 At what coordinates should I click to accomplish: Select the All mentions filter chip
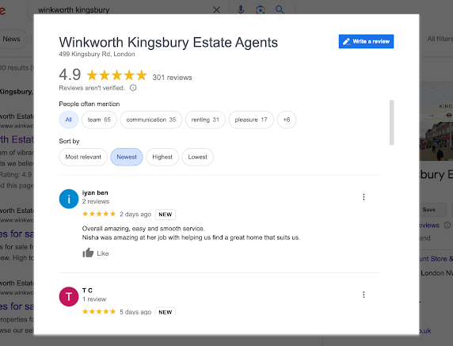click(x=69, y=120)
